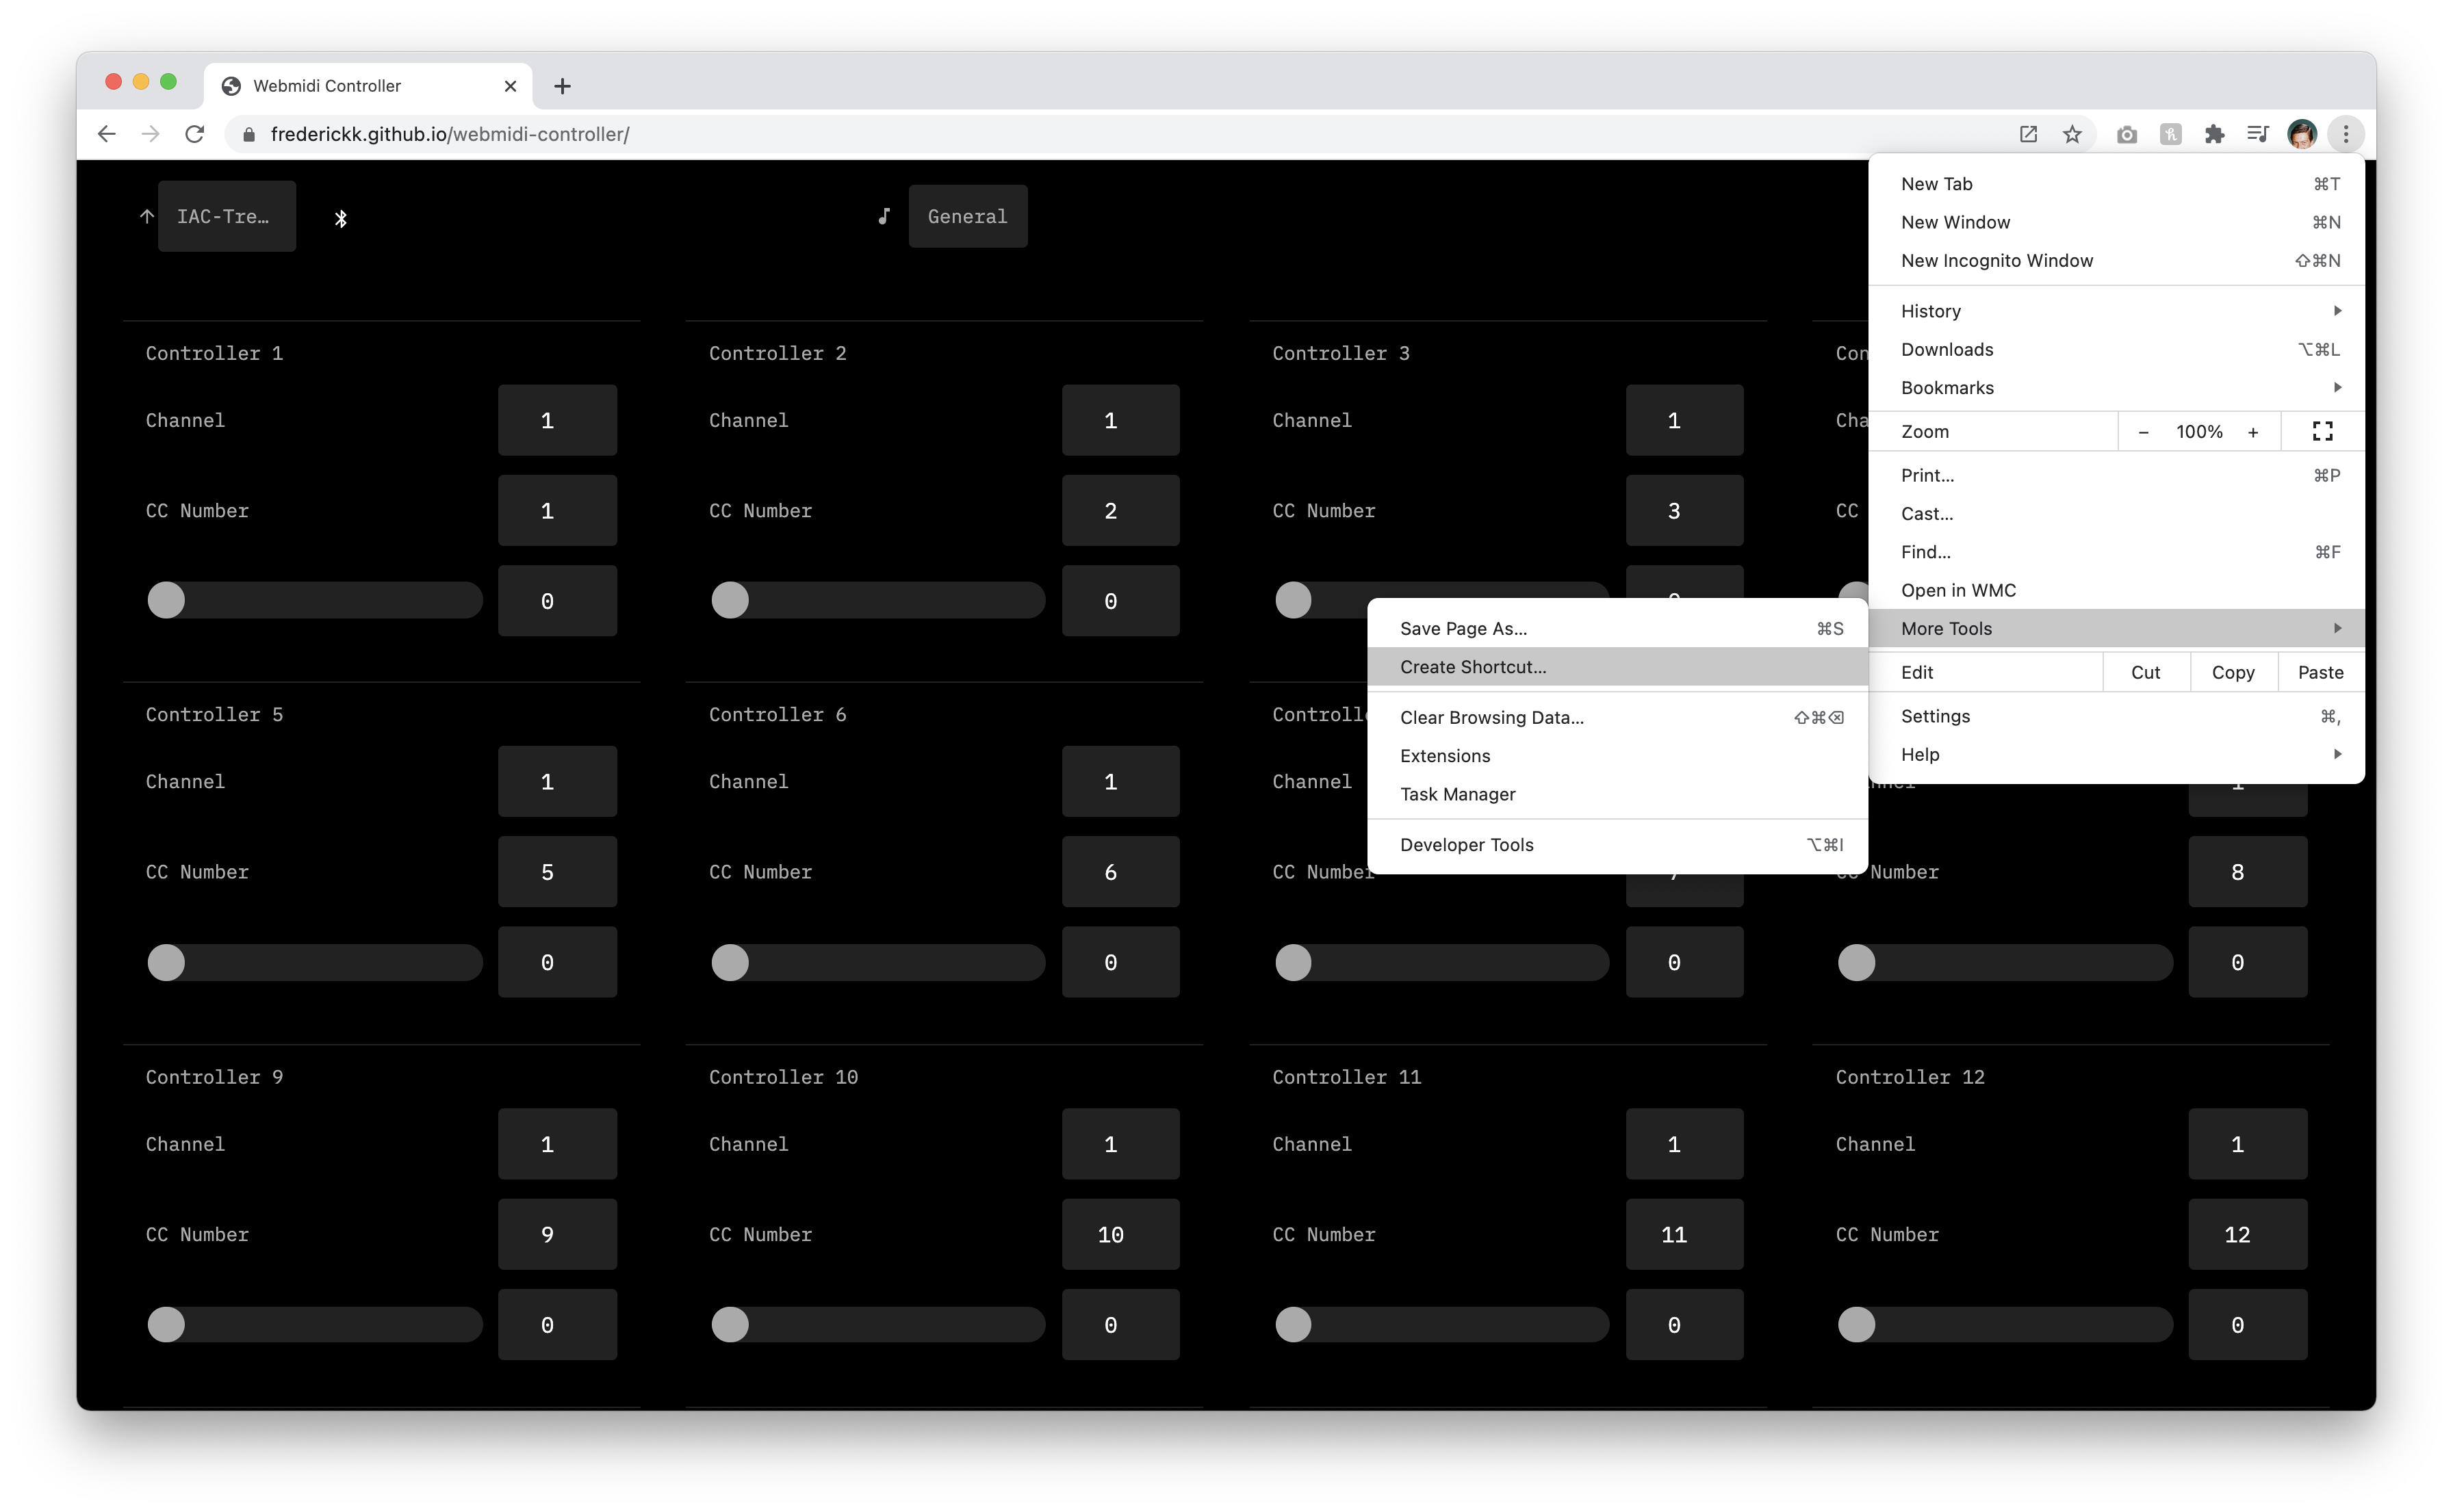The height and width of the screenshot is (1512, 2453).
Task: Click More Tools submenu expander
Action: [x=2339, y=627]
